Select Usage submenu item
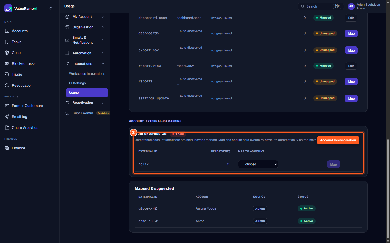Image resolution: width=390 pixels, height=243 pixels. point(87,93)
